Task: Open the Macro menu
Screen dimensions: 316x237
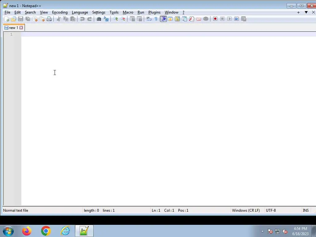Action: 128,12
